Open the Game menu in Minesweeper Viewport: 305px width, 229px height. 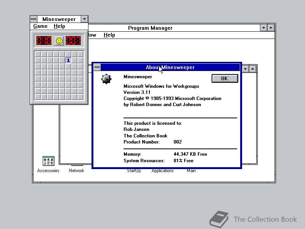(40, 26)
